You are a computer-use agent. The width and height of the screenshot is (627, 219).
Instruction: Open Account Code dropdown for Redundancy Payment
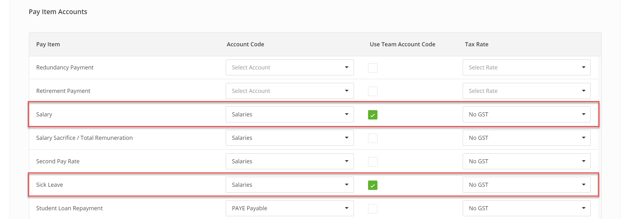pyautogui.click(x=290, y=68)
